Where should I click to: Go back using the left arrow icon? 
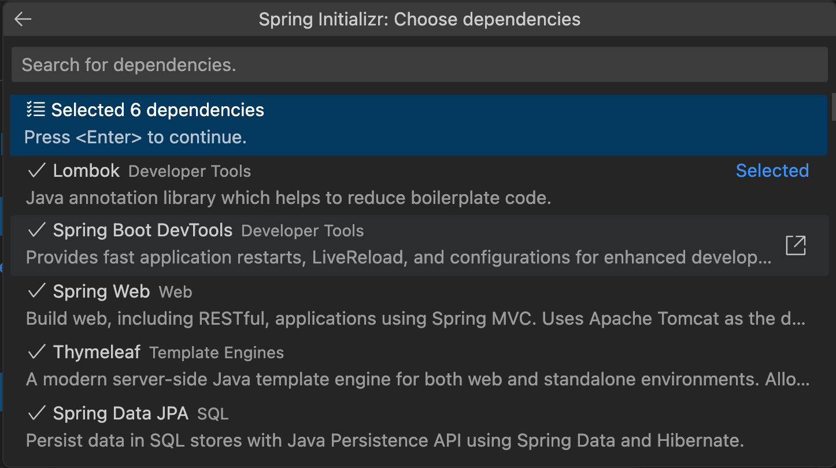tap(23, 19)
